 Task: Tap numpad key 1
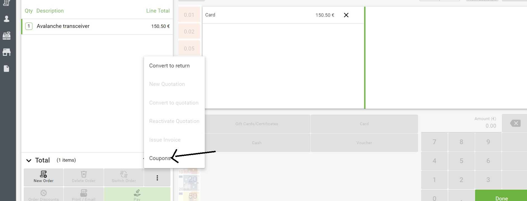point(434,180)
